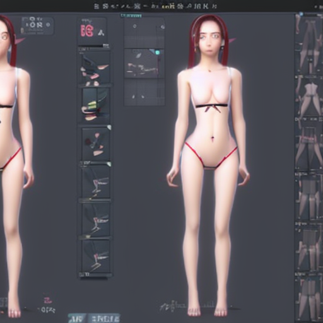323x323 pixels.
Task: Click the teal highlighted tab label above center panel
Action: click(131, 16)
